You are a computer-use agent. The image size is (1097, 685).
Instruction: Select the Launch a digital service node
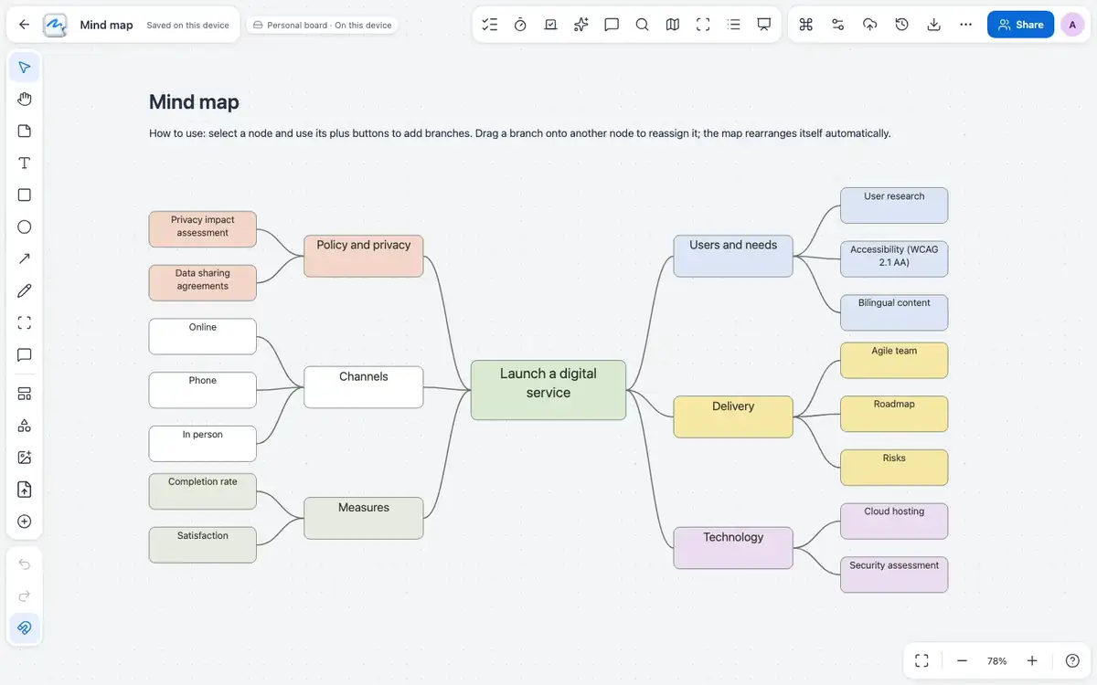[x=548, y=390]
